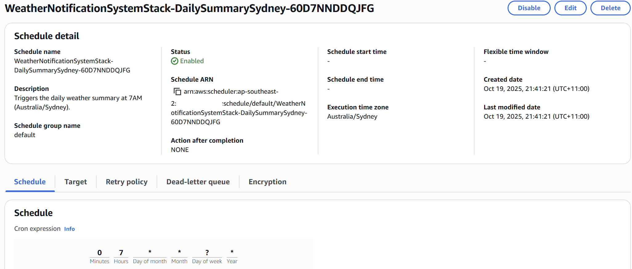Select the Year cron field

click(232, 252)
